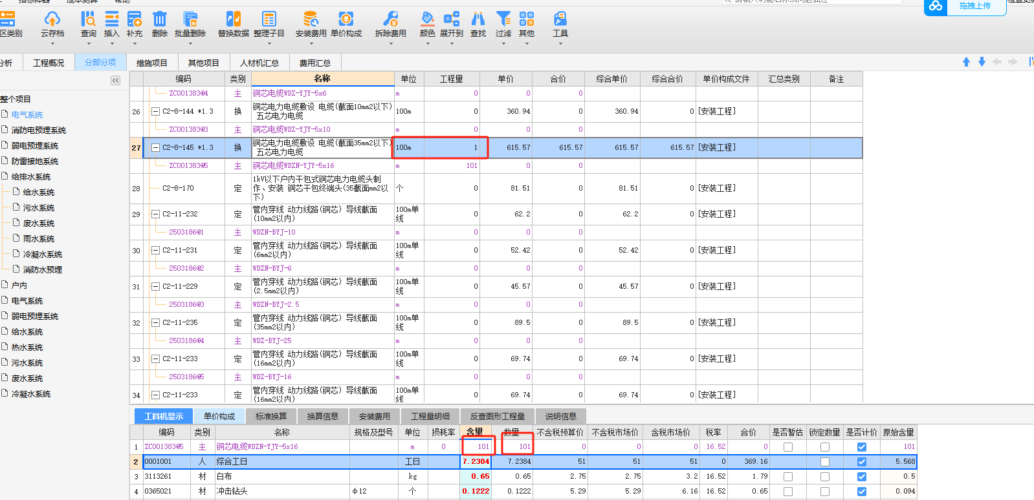Click the blue move-up arrow icon
Image resolution: width=1034 pixels, height=500 pixels.
[966, 62]
